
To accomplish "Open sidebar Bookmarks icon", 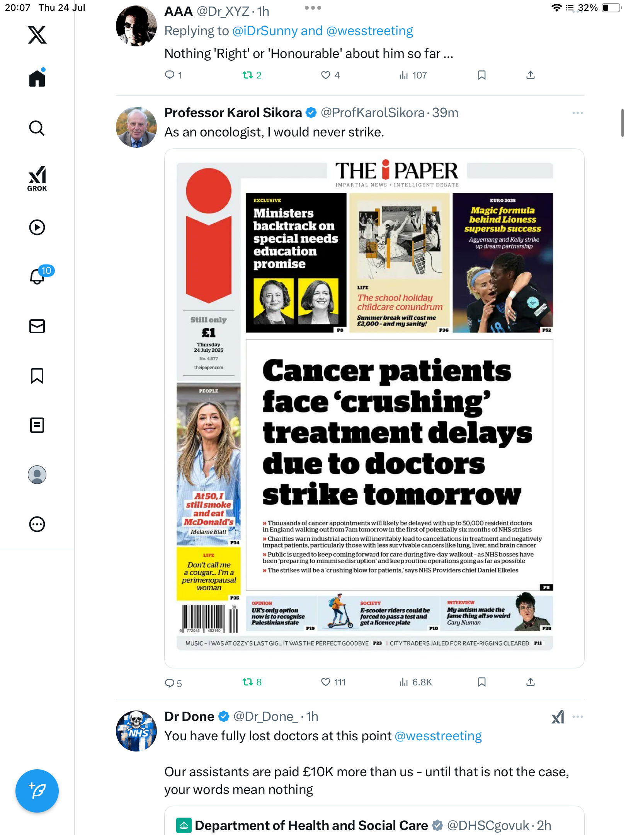I will tap(37, 376).
